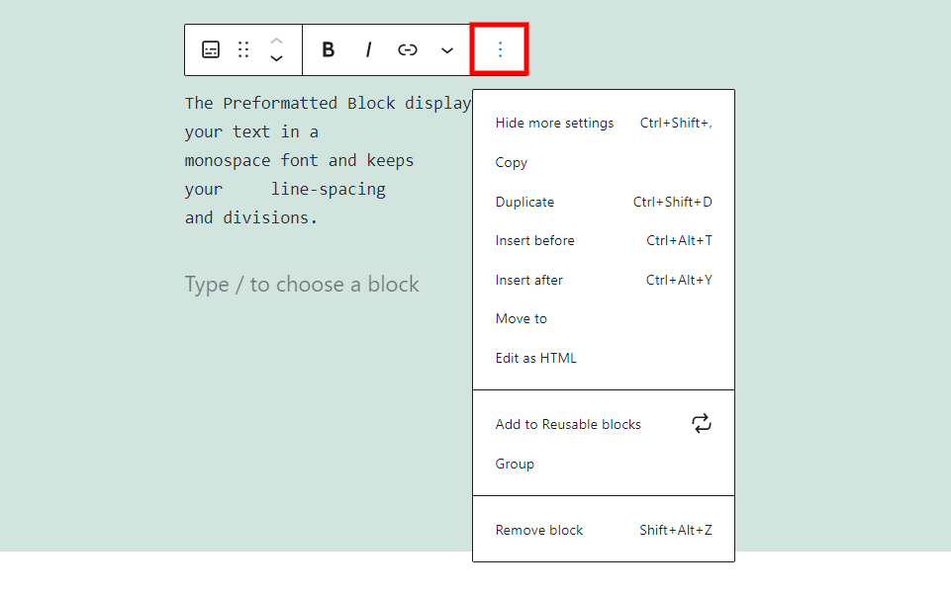This screenshot has width=951, height=596.
Task: Open the Link insertion tool
Action: tap(406, 49)
